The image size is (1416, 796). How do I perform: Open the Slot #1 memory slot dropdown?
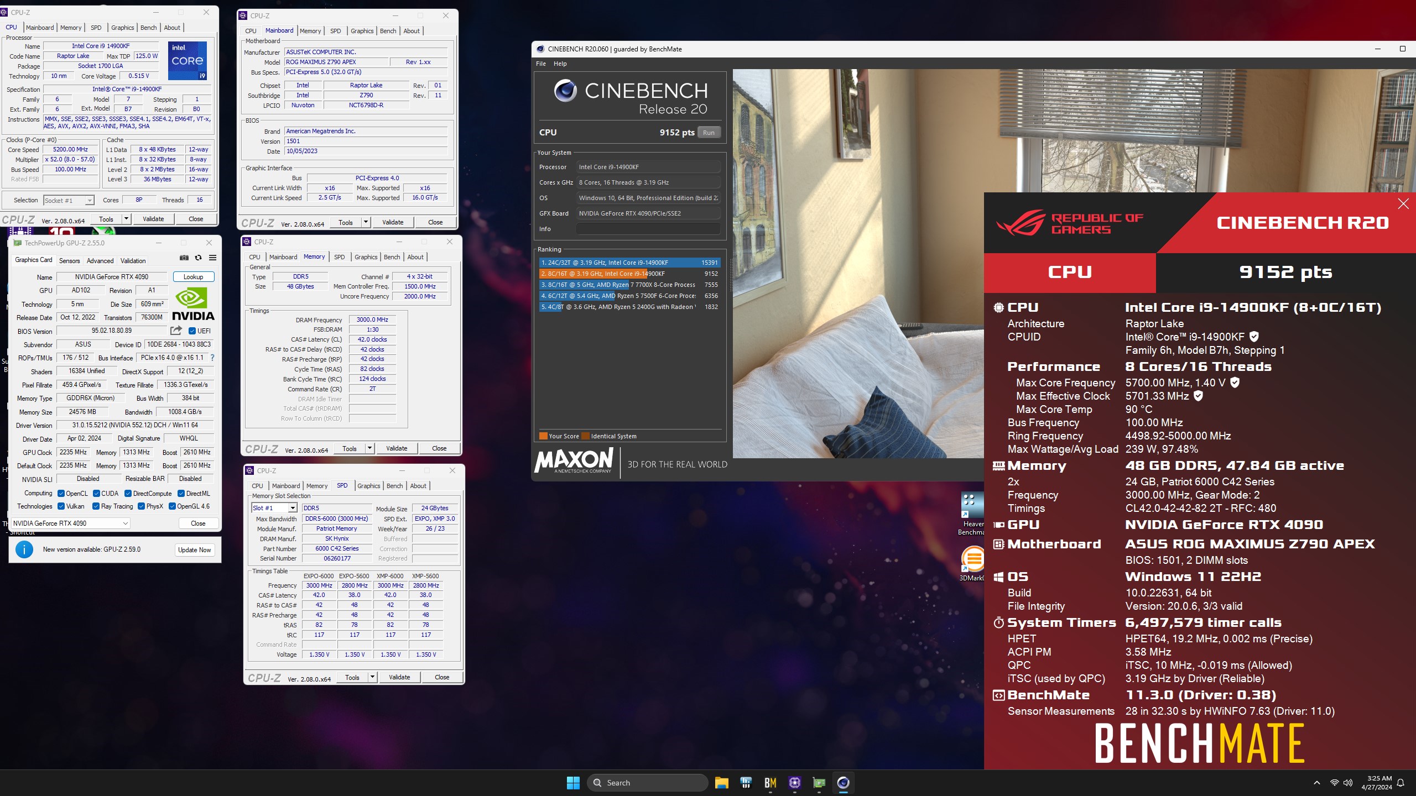coord(274,508)
